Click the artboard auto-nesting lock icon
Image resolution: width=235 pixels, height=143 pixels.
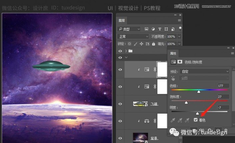click(147, 44)
